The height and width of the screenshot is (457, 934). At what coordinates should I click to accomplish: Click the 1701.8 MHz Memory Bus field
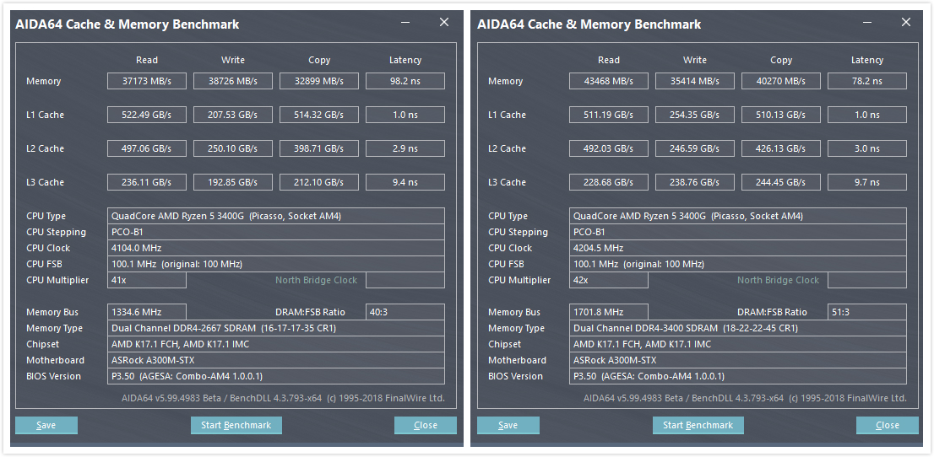609,312
